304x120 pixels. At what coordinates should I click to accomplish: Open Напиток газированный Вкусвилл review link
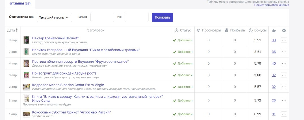(x=86, y=50)
